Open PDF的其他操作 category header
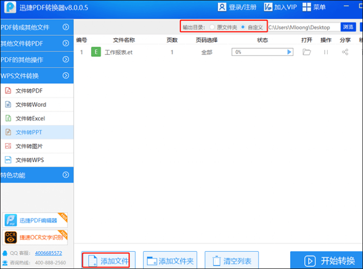Screen dimensions: 363x269 pos(37,60)
